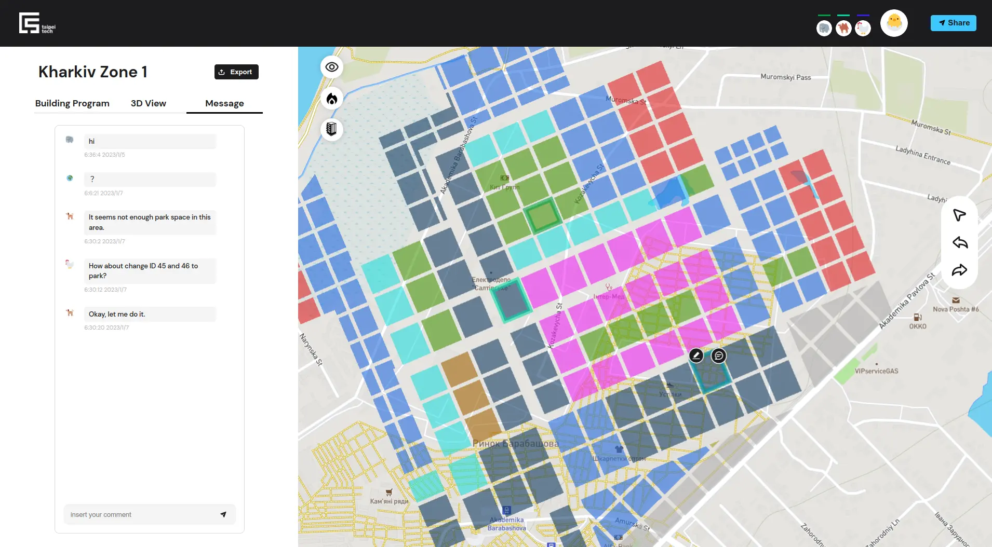
Task: Toggle the flame heatmap layer button
Action: [x=331, y=98]
